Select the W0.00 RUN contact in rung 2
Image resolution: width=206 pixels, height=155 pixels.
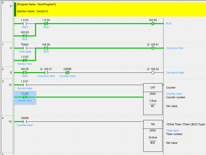pyautogui.click(x=25, y=73)
